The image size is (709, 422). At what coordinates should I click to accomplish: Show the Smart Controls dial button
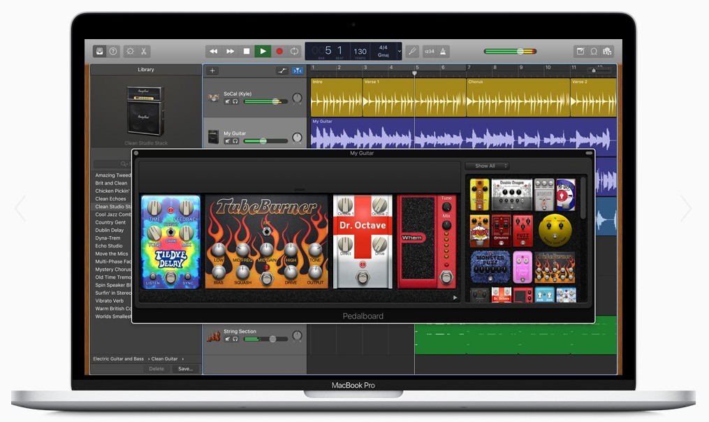click(x=130, y=51)
